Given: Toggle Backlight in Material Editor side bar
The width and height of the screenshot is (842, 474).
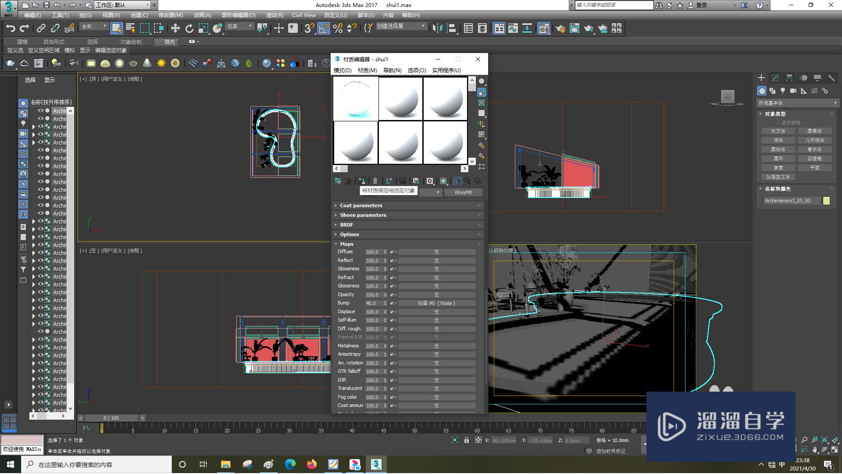Looking at the screenshot, I should coord(482,92).
